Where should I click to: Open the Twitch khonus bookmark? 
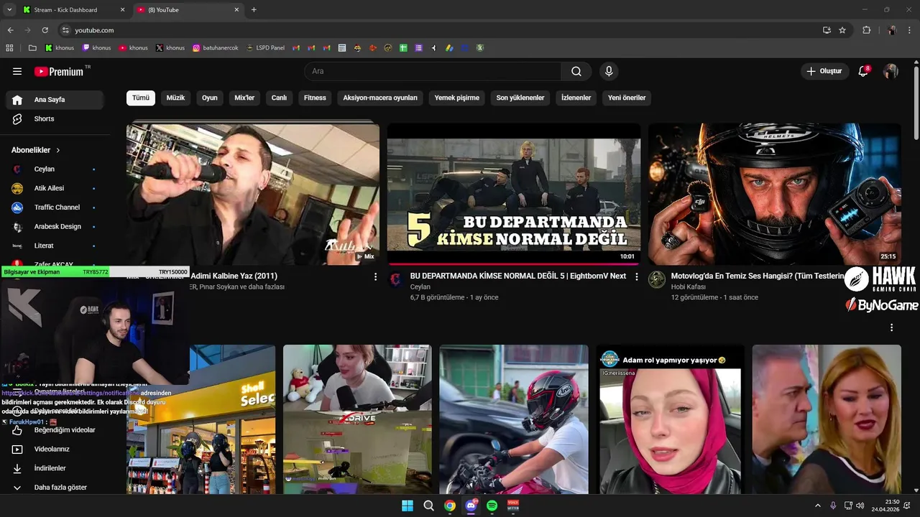(96, 48)
